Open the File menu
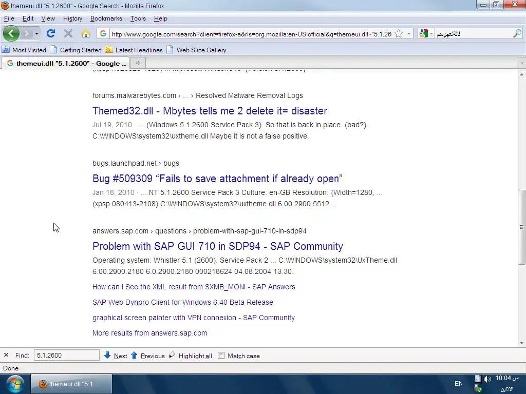 point(9,18)
